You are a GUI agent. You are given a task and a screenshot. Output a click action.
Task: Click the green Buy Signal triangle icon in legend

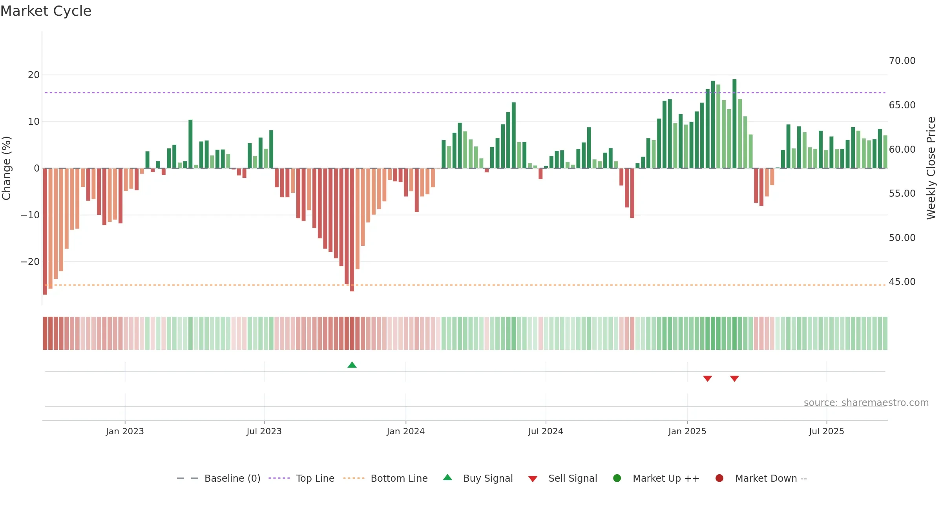coord(447,477)
